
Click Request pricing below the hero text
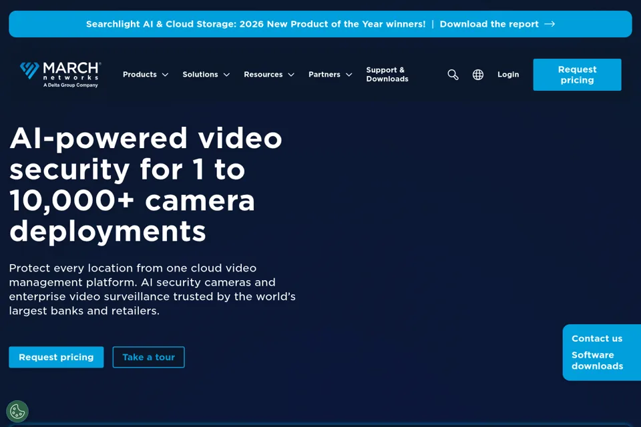[x=56, y=357]
